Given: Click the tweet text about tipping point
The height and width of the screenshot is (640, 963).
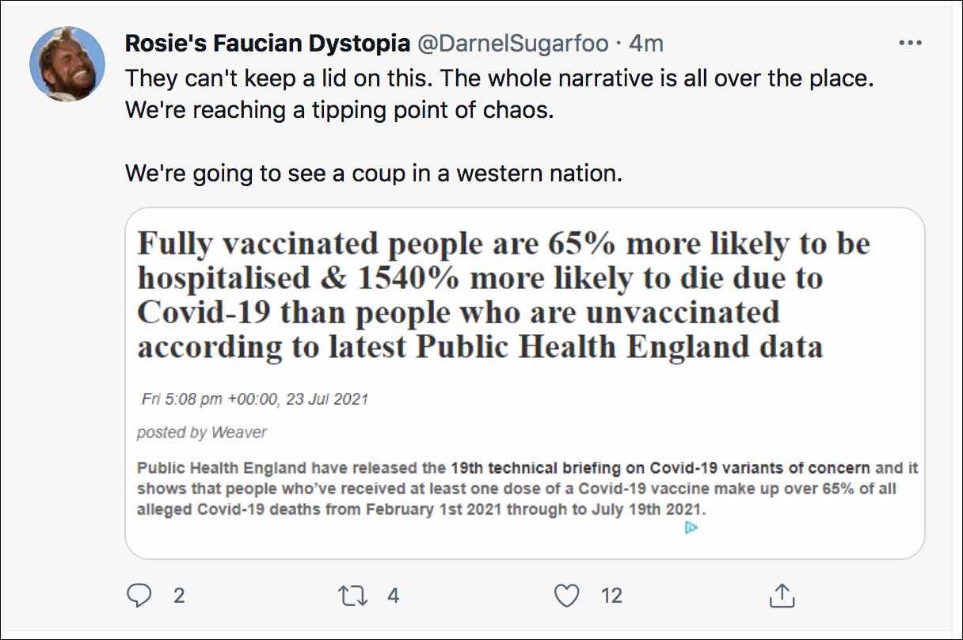Looking at the screenshot, I should tap(339, 109).
